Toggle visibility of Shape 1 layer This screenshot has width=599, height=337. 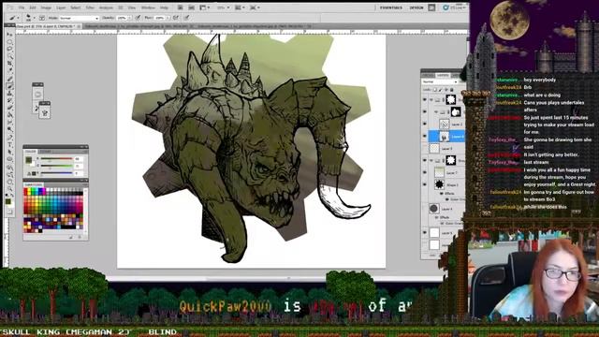(x=425, y=184)
